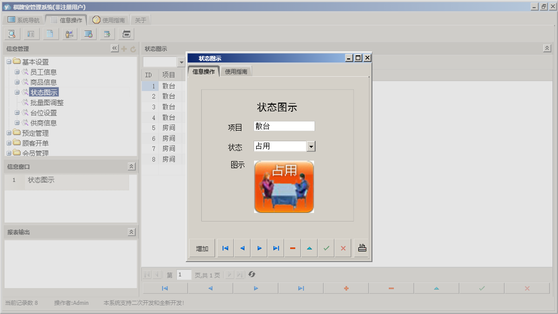Click the 增加 button in the dialog
This screenshot has height=314, width=558.
pyautogui.click(x=201, y=248)
